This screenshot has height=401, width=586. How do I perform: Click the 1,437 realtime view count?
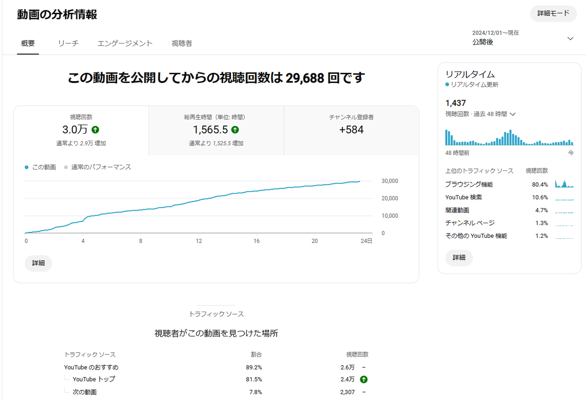tap(456, 103)
